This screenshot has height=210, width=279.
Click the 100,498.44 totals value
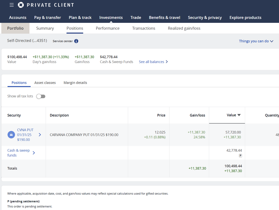coord(233,166)
